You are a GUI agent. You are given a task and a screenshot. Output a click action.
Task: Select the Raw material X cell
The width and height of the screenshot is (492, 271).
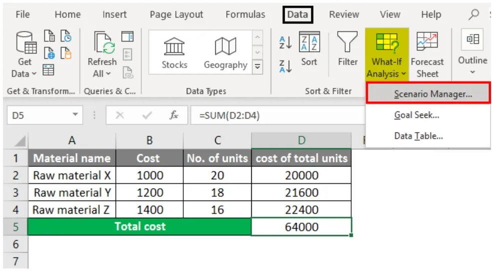pyautogui.click(x=72, y=175)
